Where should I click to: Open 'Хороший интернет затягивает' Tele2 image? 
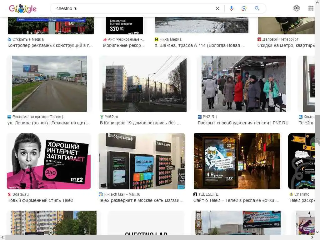49,161
